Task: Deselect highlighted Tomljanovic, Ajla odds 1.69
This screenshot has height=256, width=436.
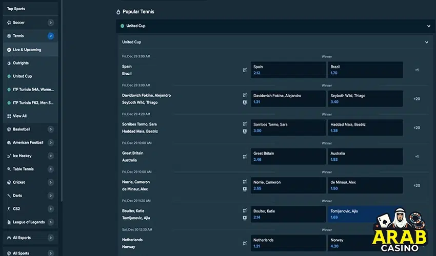Action: pos(365,214)
